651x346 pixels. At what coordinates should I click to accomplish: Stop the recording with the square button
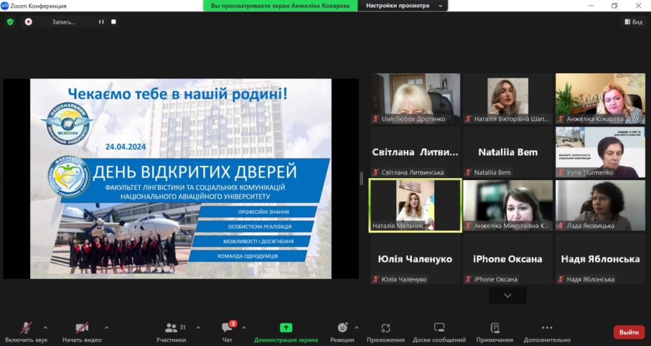(x=113, y=22)
